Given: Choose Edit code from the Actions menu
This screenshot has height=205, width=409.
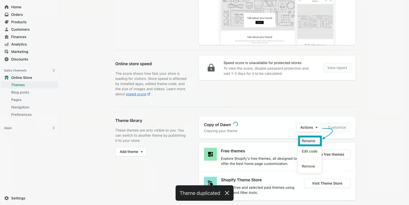Looking at the screenshot, I should tap(310, 151).
